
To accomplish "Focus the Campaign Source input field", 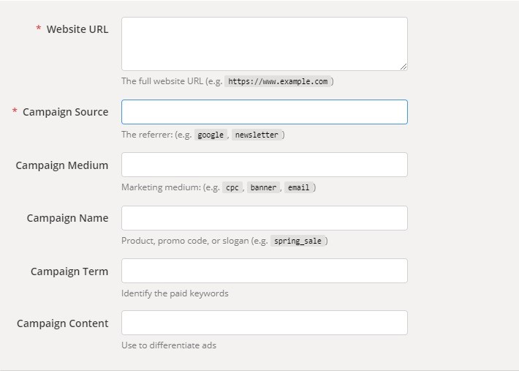I will pyautogui.click(x=265, y=112).
